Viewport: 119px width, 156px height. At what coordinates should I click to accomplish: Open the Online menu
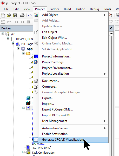pos(81,9)
